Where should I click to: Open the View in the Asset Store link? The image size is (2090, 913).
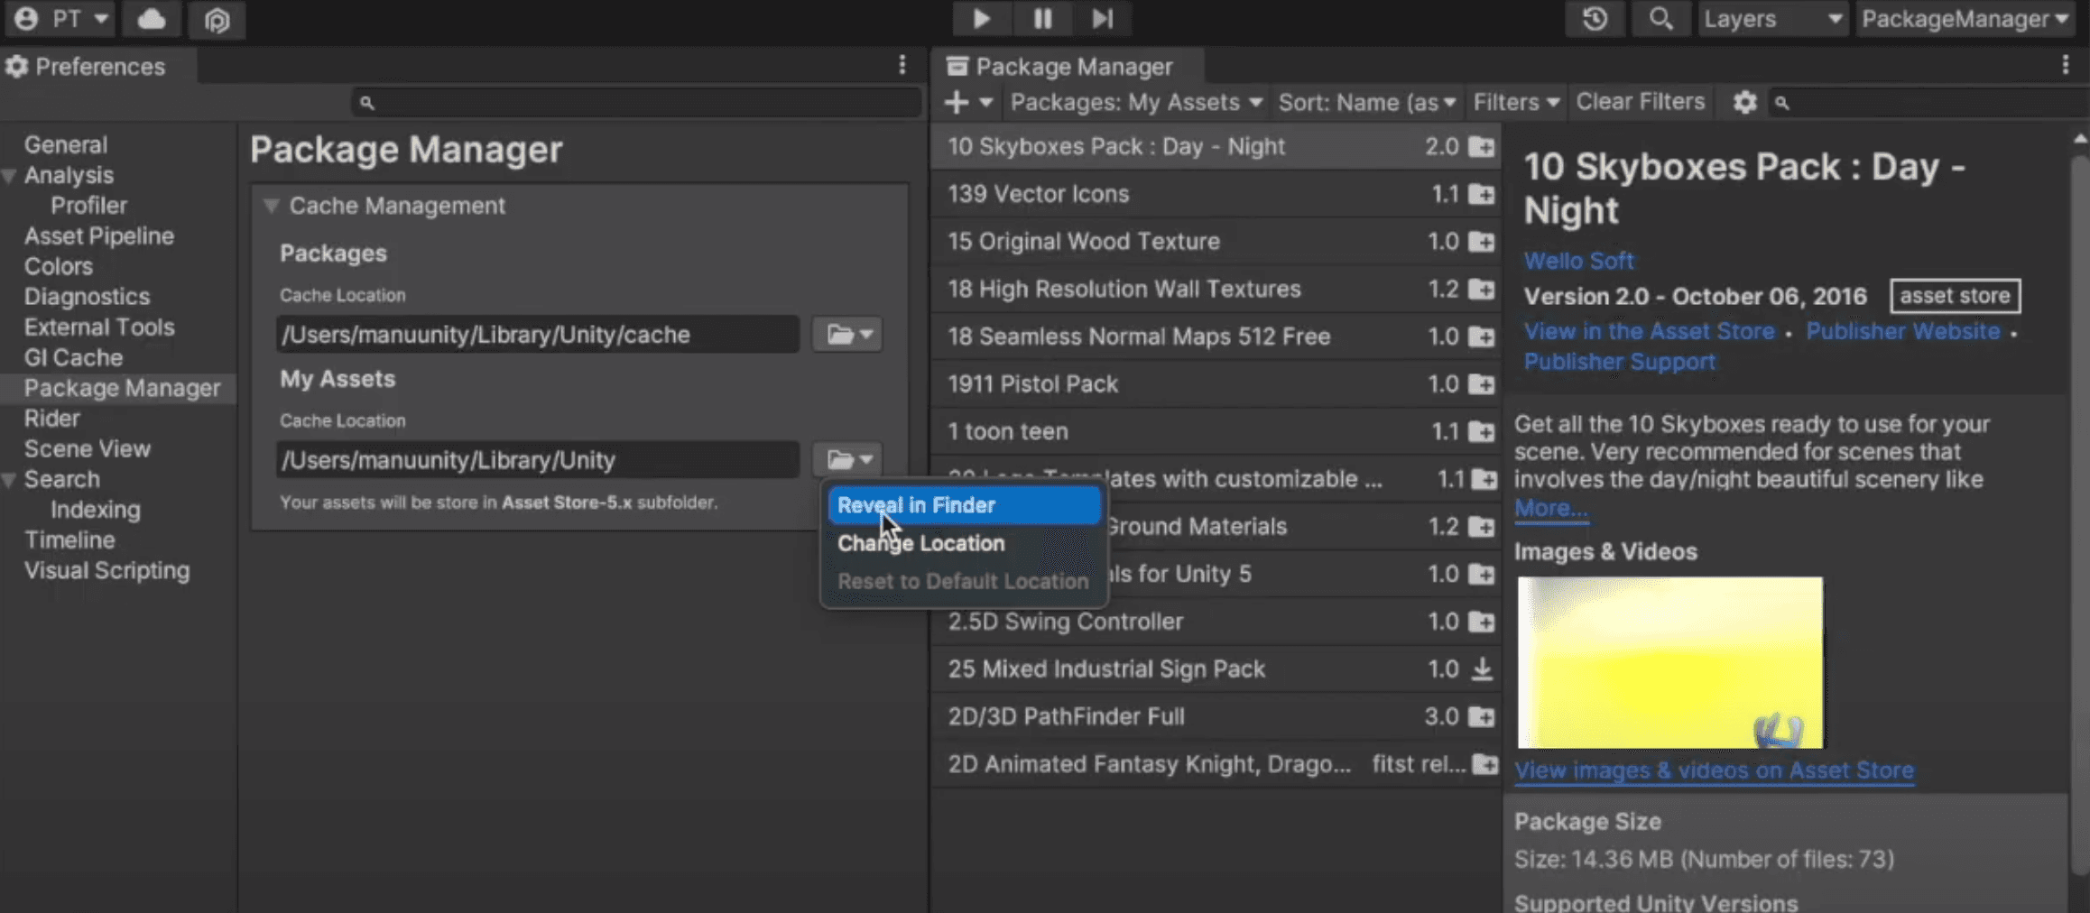point(1648,330)
